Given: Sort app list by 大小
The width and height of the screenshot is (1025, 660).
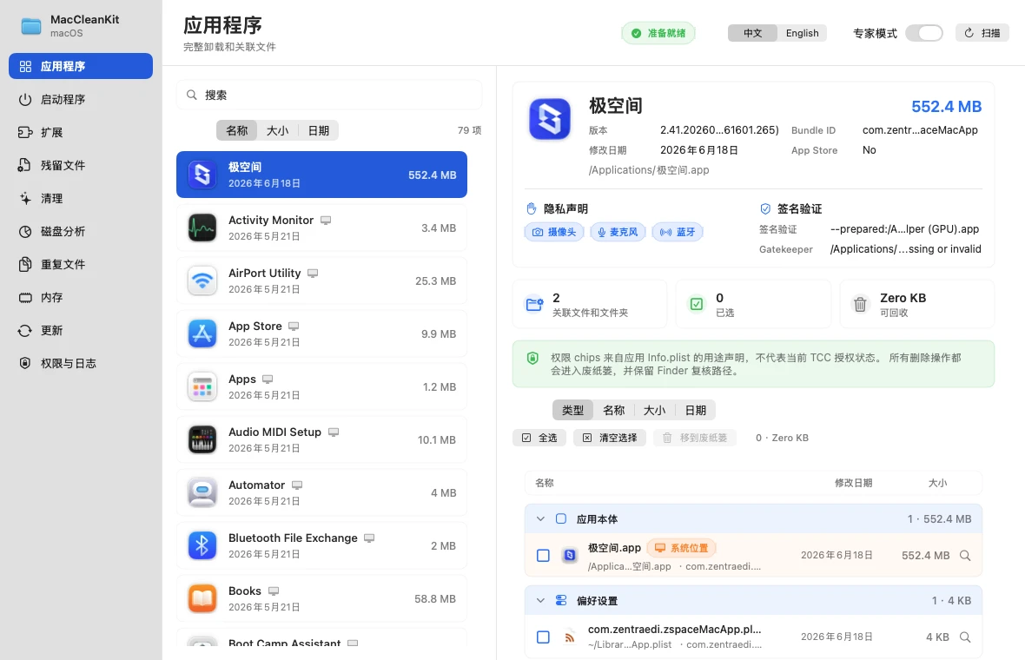Looking at the screenshot, I should [x=277, y=130].
